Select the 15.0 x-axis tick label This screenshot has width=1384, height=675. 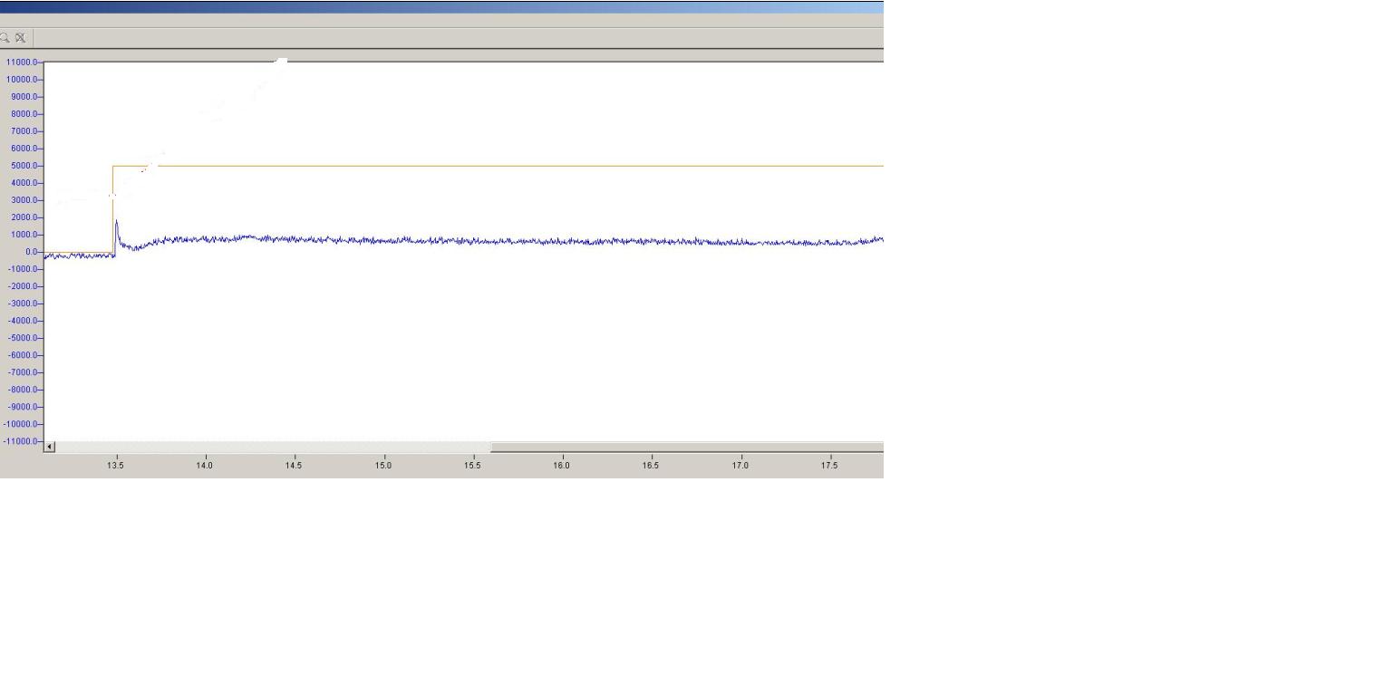coord(383,466)
